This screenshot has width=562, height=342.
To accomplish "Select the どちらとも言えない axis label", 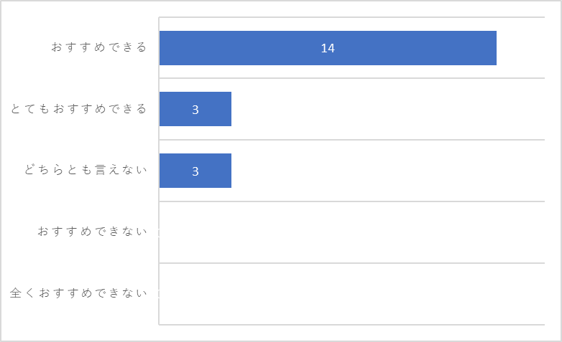I will pos(86,170).
